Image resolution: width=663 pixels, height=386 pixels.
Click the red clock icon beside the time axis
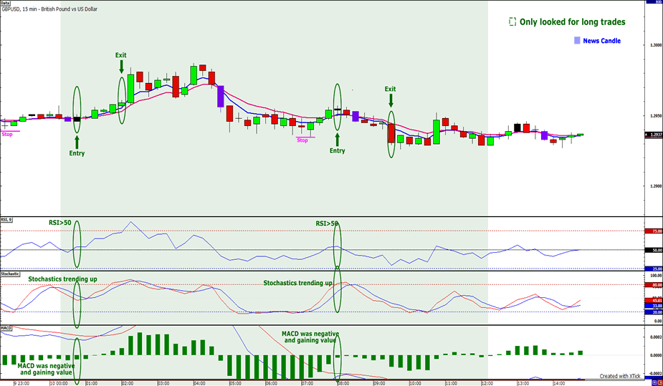tap(660, 382)
